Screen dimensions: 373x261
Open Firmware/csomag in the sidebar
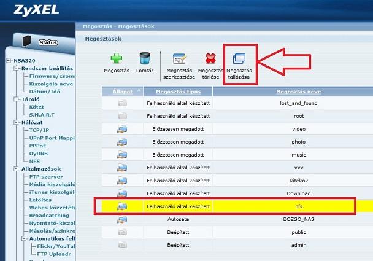(x=52, y=76)
